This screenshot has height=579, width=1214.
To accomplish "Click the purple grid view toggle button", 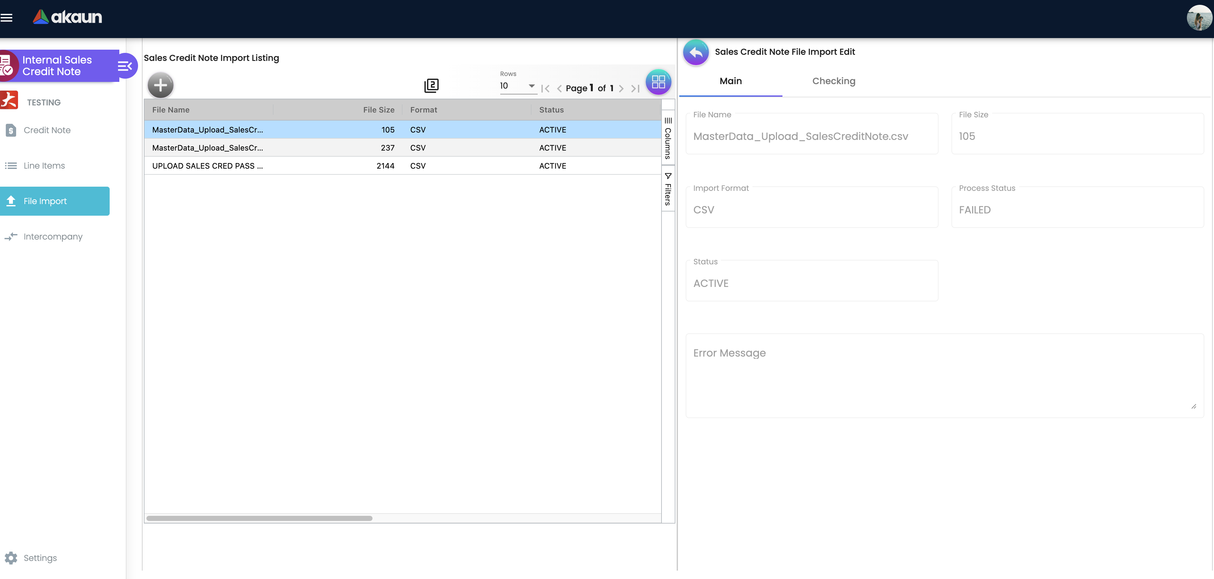I will 658,82.
